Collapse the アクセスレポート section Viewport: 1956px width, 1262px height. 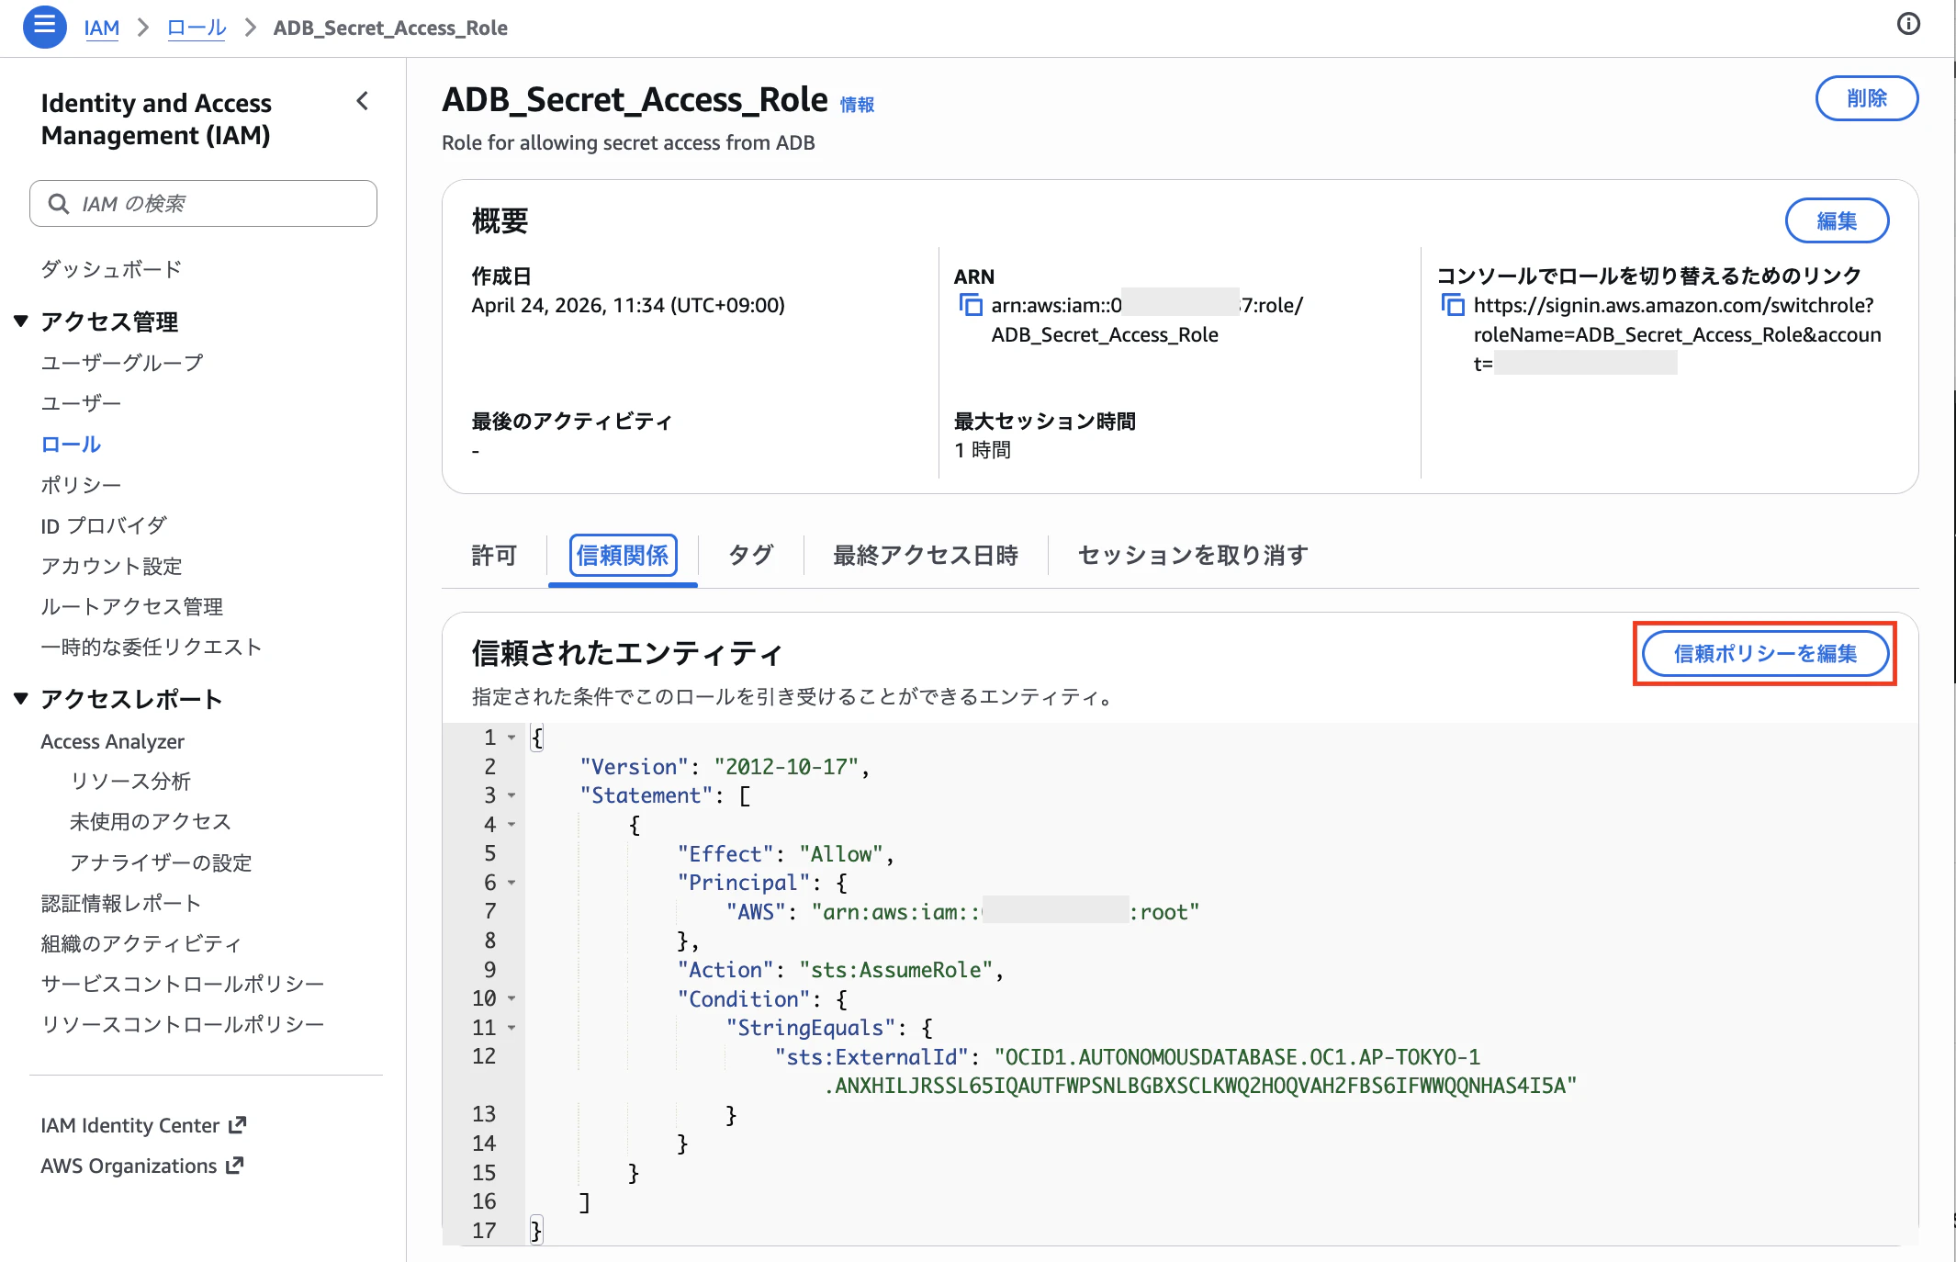[20, 698]
